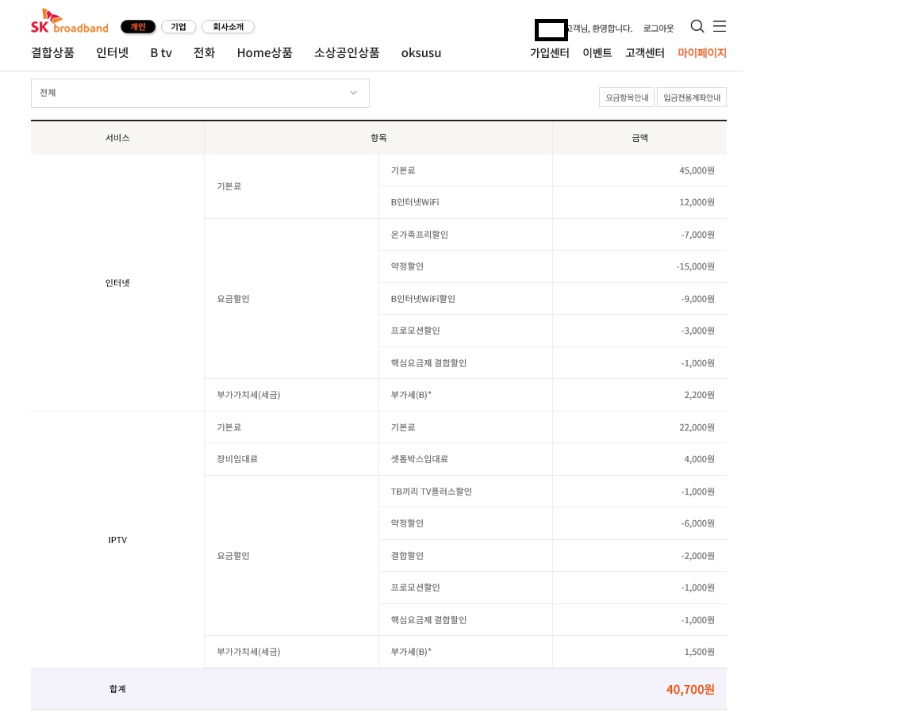Open the hamburger menu icon
Image resolution: width=914 pixels, height=716 pixels.
(720, 26)
